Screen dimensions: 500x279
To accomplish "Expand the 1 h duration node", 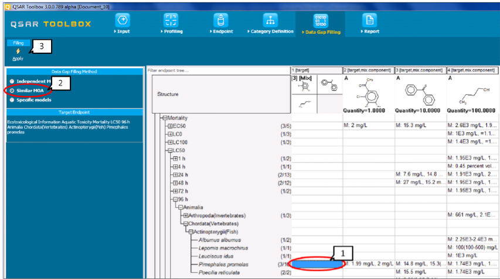I will pos(175,159).
